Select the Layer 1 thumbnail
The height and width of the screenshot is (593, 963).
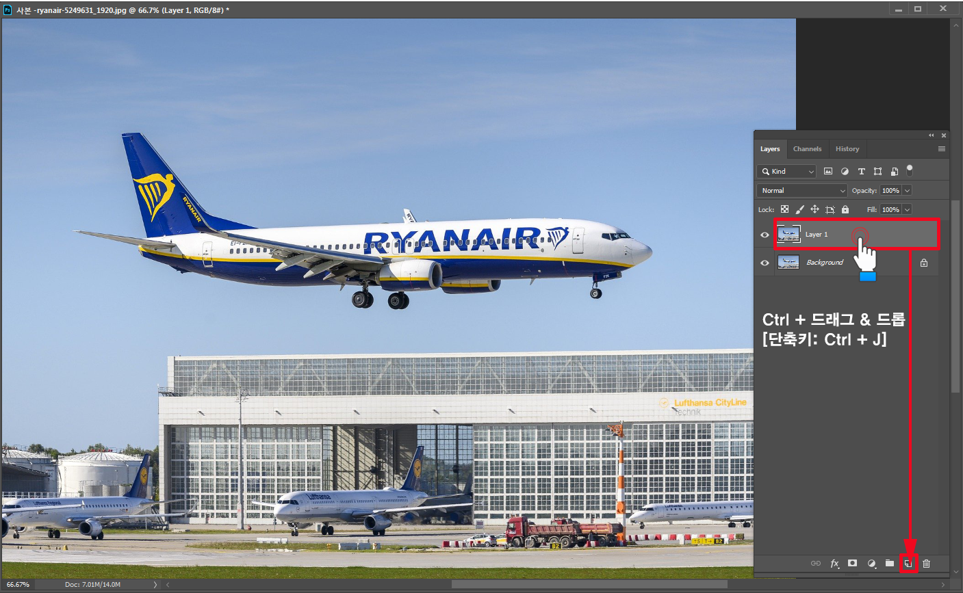click(x=788, y=234)
